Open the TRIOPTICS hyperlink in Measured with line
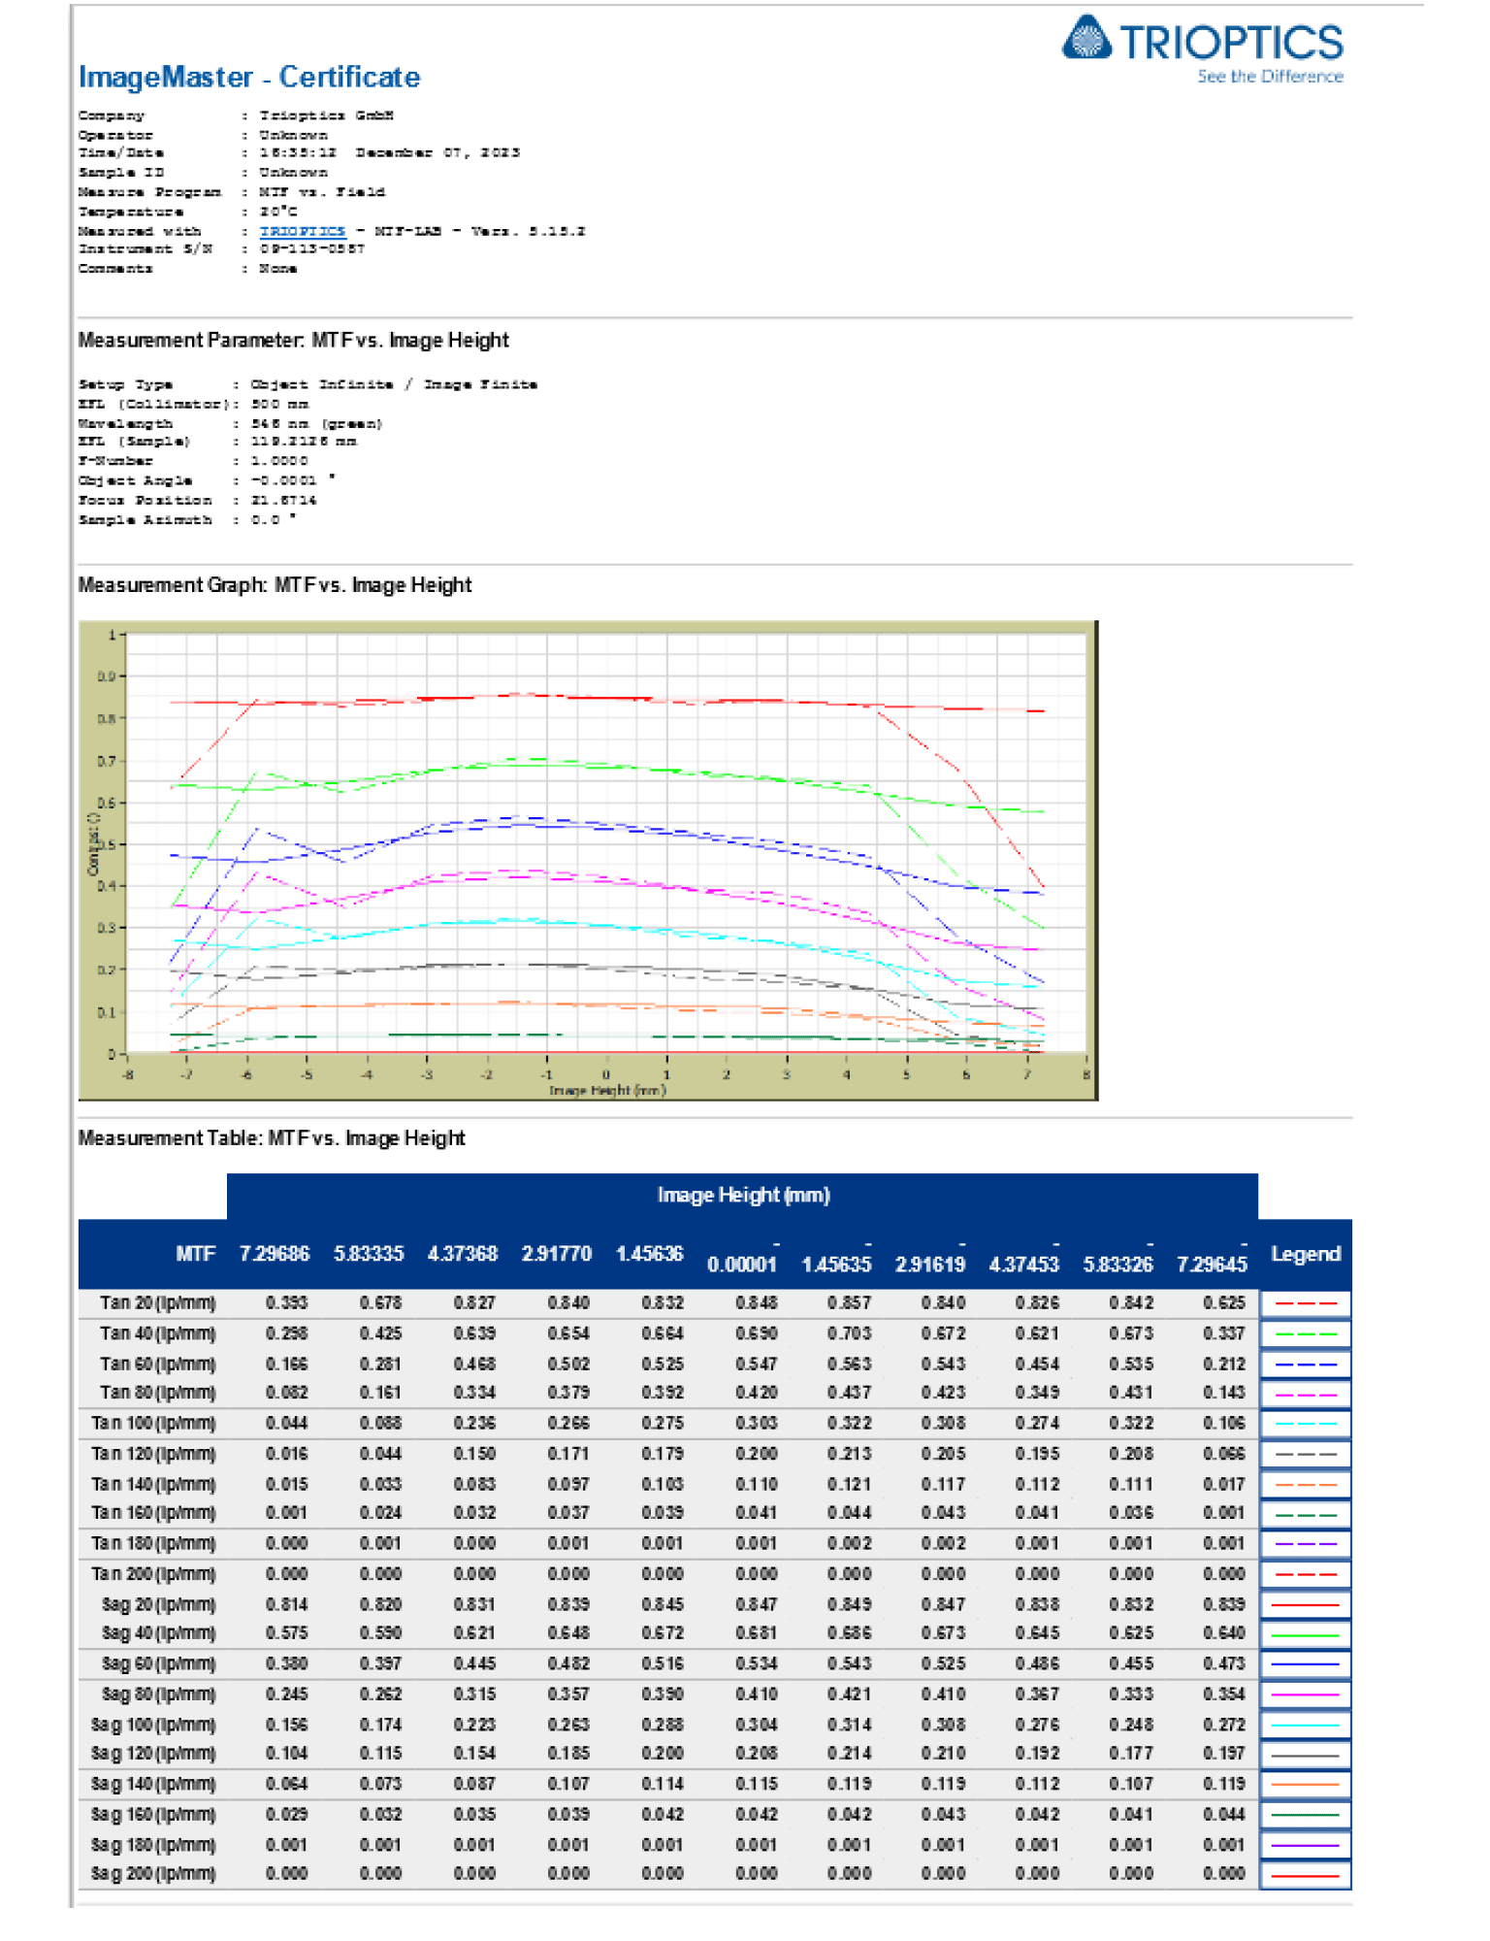The image size is (1490, 1941). (x=303, y=231)
